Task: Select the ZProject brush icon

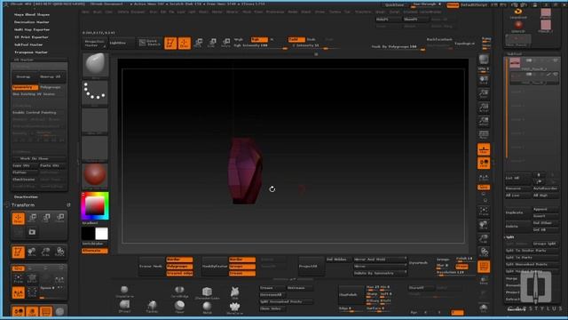Action: click(x=124, y=306)
